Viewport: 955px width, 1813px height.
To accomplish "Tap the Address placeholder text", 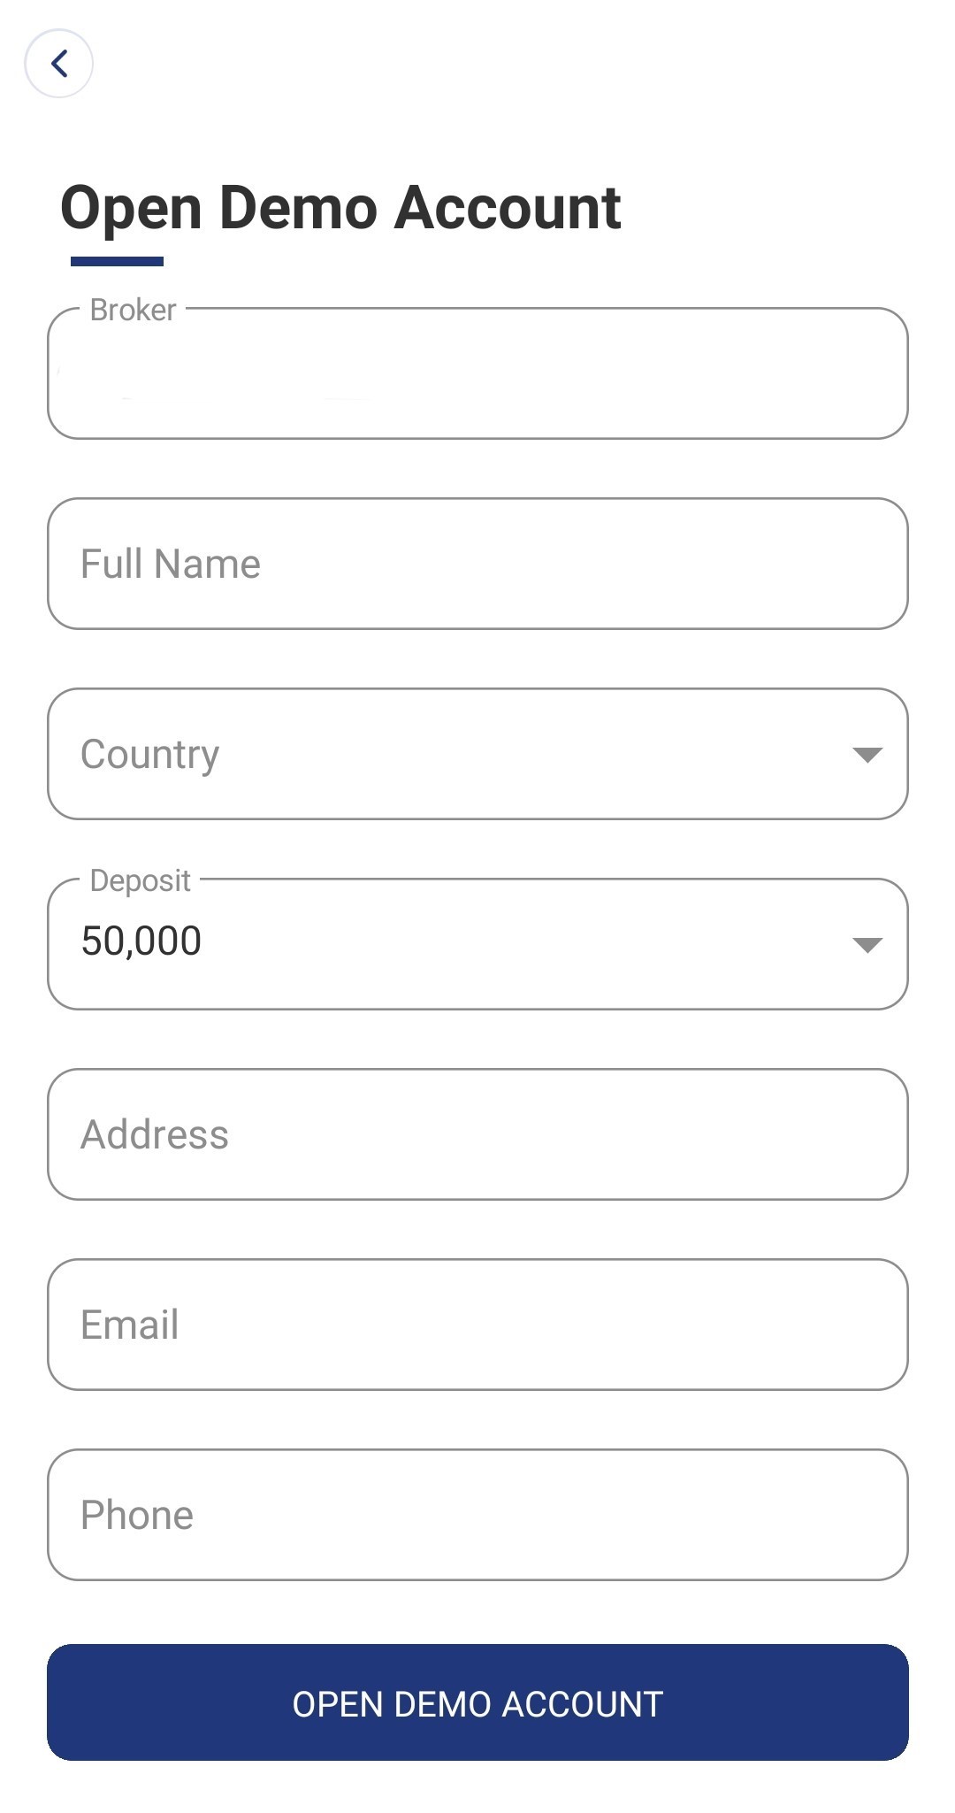I will (155, 1134).
